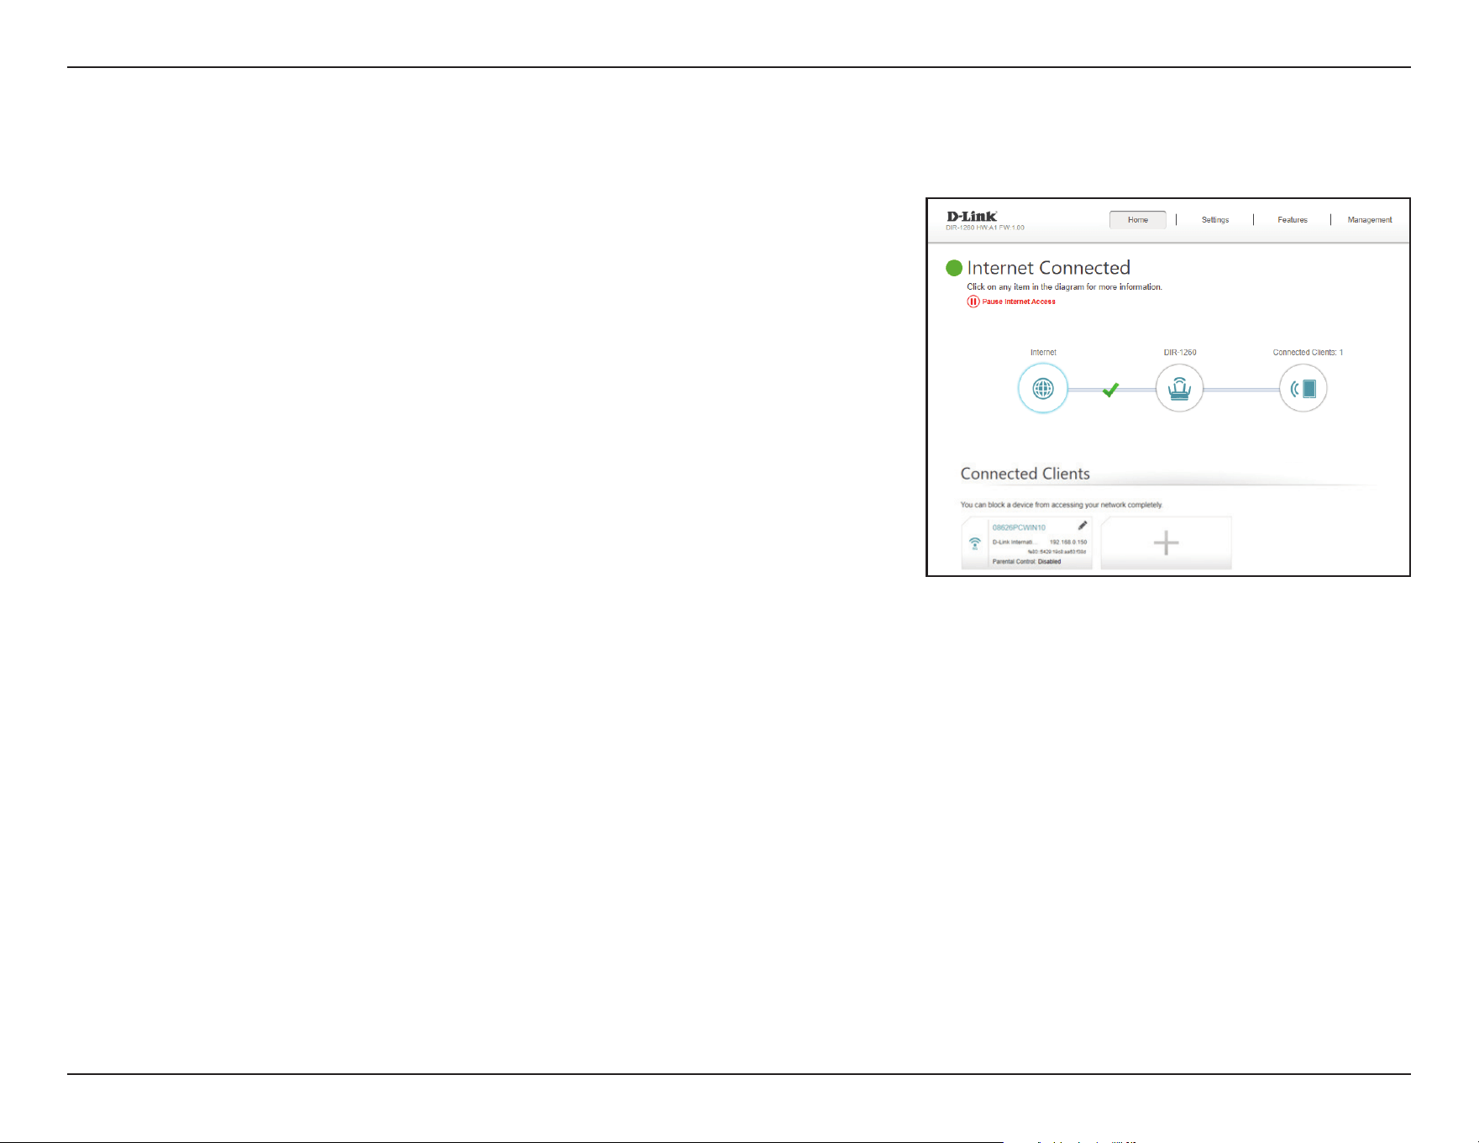
Task: Open the Management menu
Action: tap(1370, 220)
